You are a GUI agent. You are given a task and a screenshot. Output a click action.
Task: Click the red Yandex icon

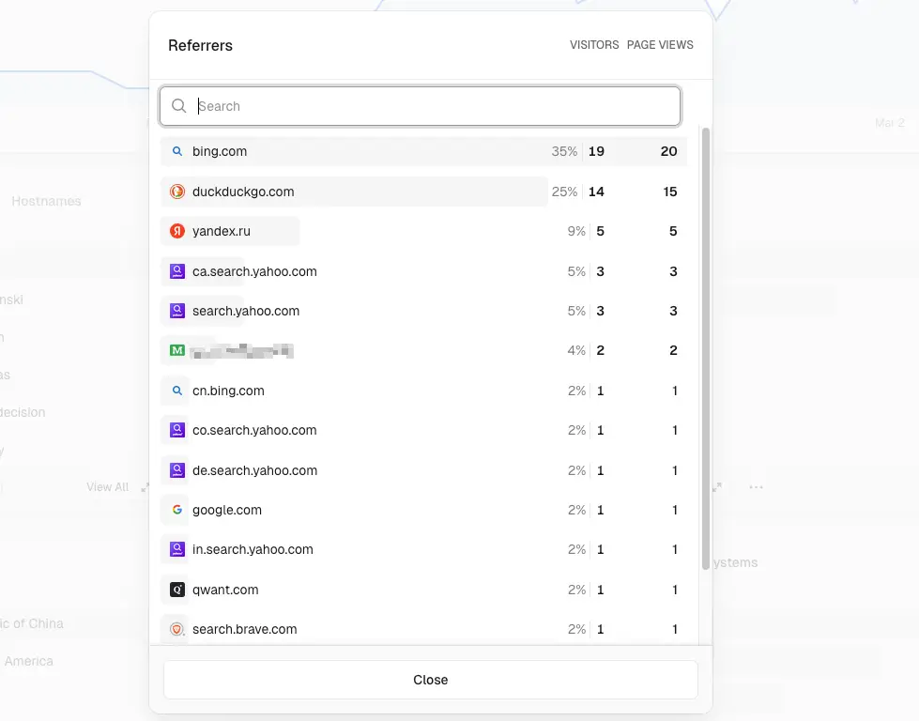[177, 231]
